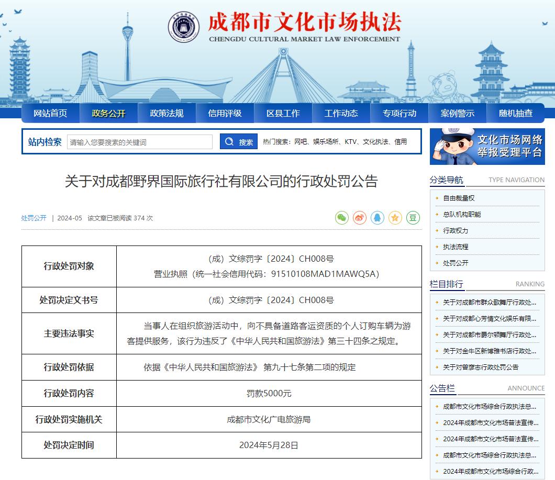This screenshot has width=555, height=480.
Task: Click the 公告栏 section heading
Action: tap(442, 388)
